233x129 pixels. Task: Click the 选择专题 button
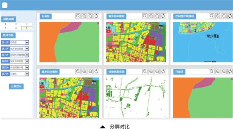[x=8, y=35]
